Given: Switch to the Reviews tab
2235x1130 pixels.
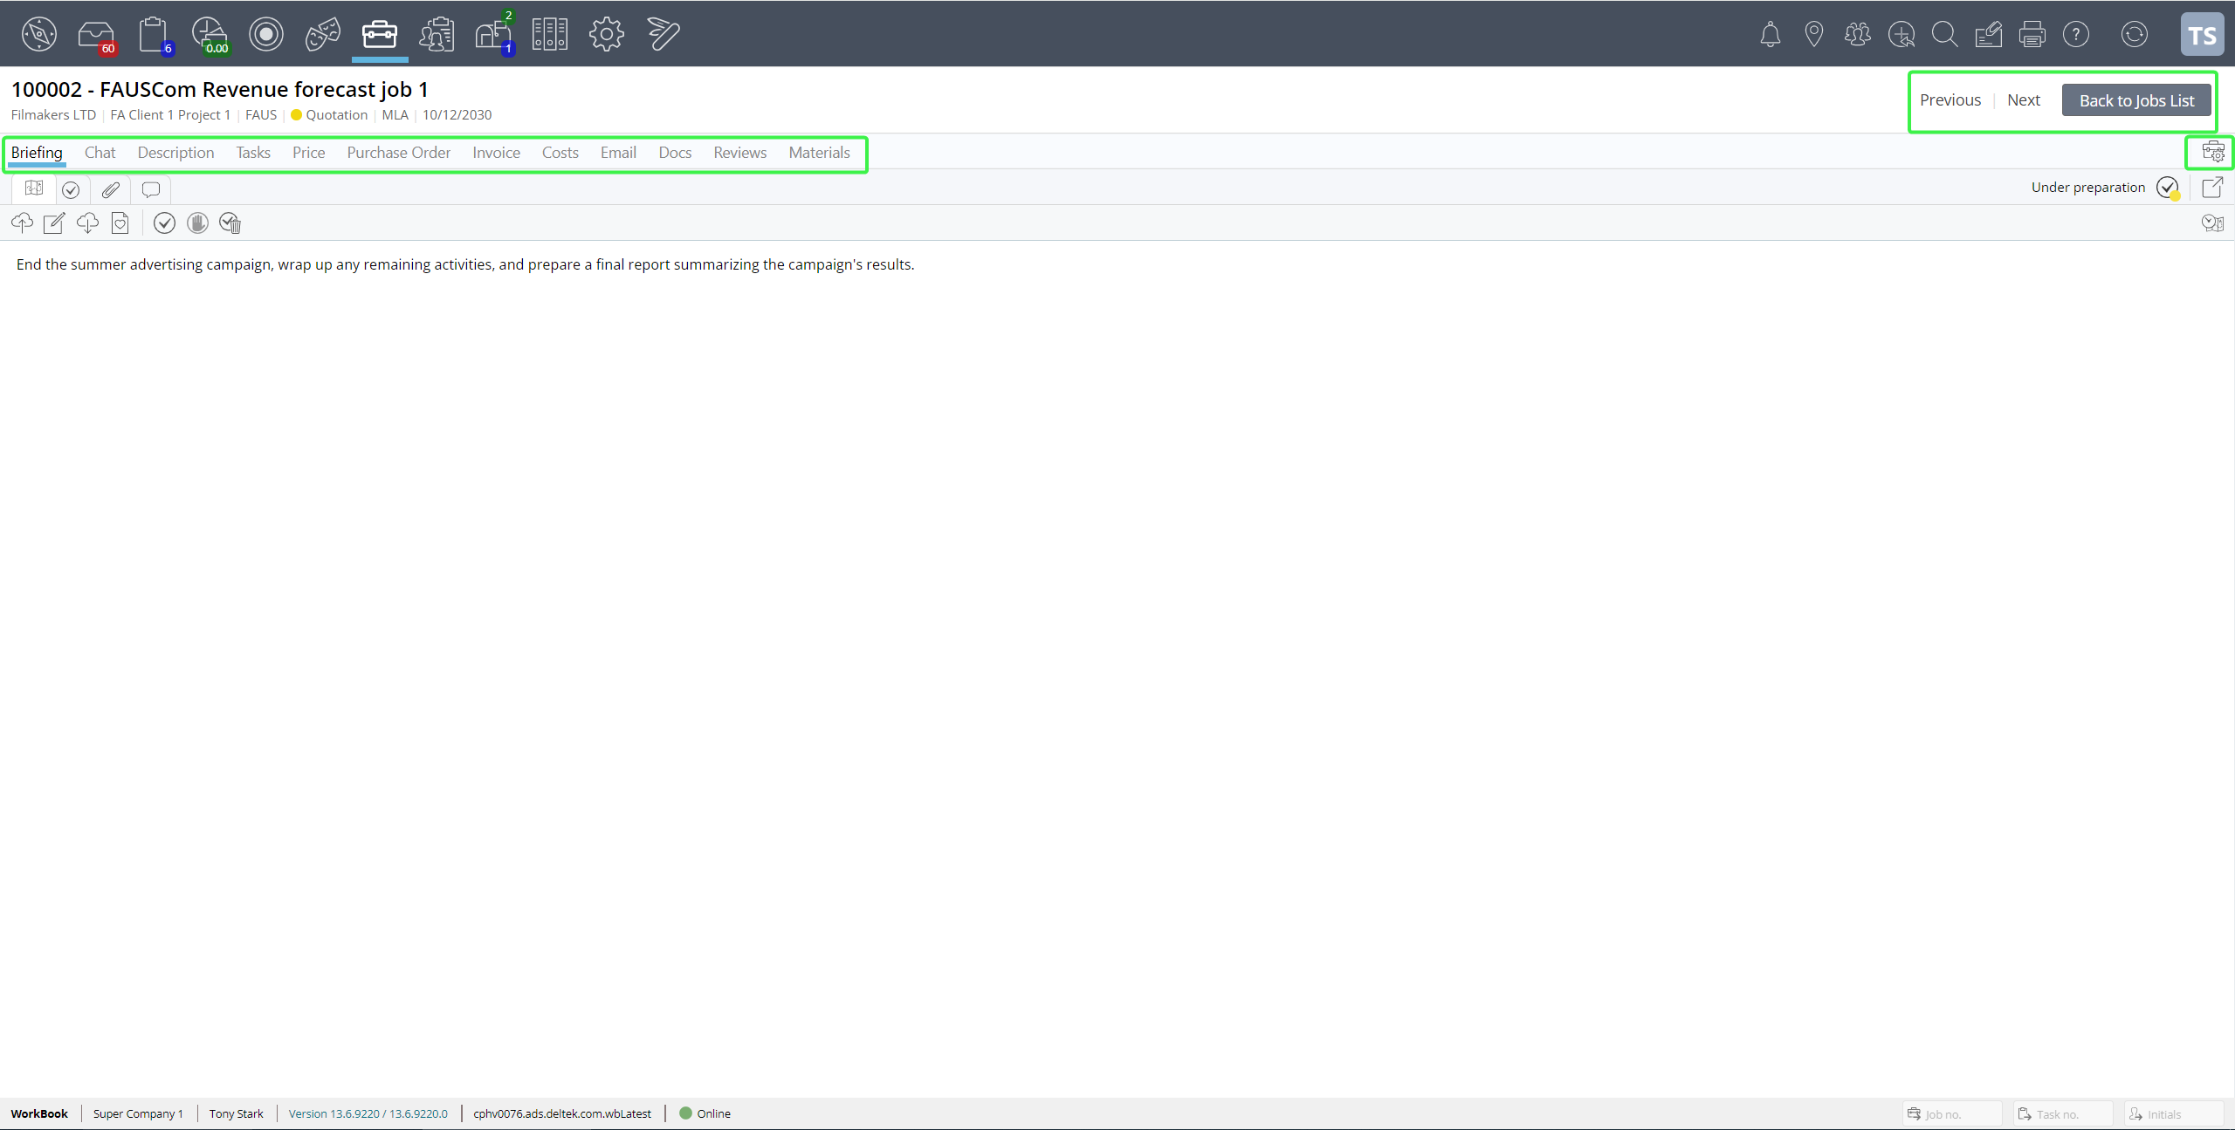Looking at the screenshot, I should [x=740, y=153].
